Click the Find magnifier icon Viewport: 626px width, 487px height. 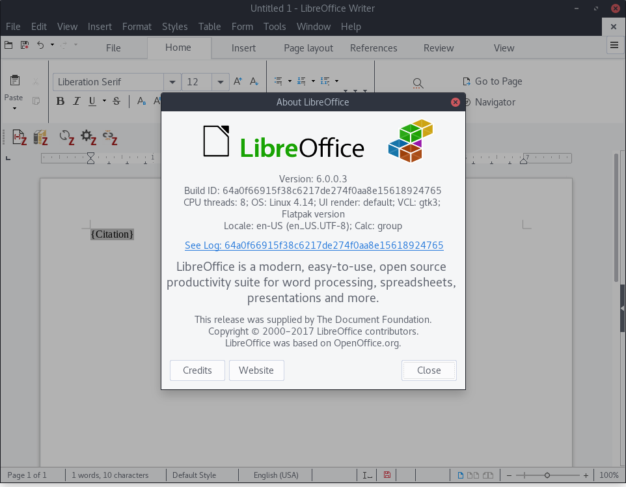[x=418, y=83]
